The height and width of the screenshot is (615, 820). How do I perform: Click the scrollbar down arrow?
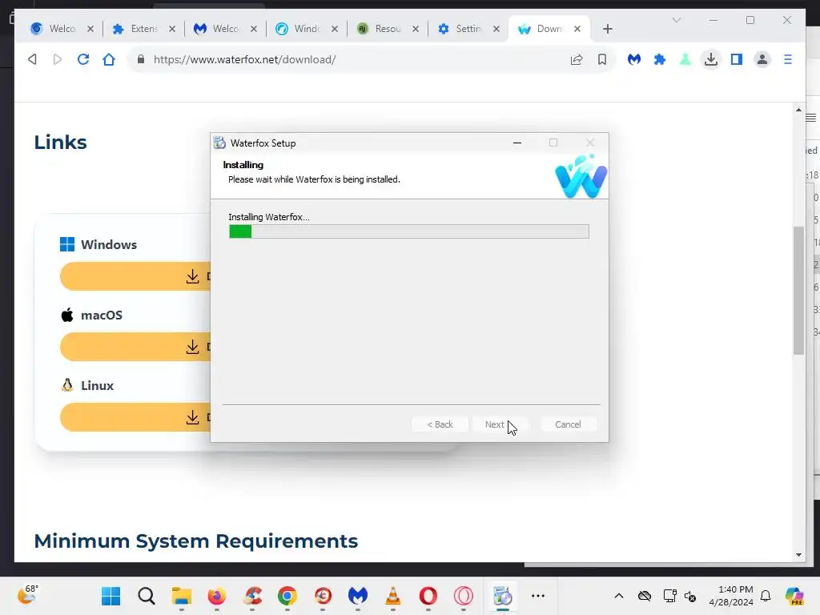(798, 554)
